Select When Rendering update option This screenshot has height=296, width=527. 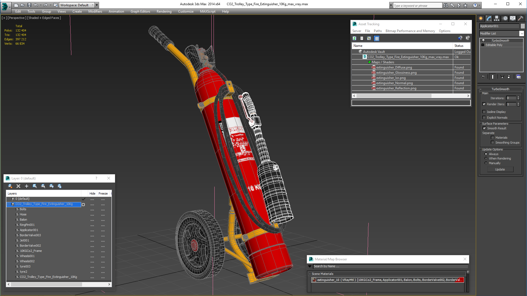[x=486, y=158]
